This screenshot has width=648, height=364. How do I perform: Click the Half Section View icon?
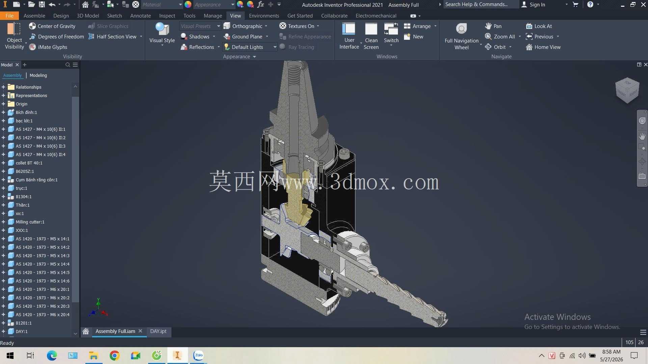click(91, 36)
